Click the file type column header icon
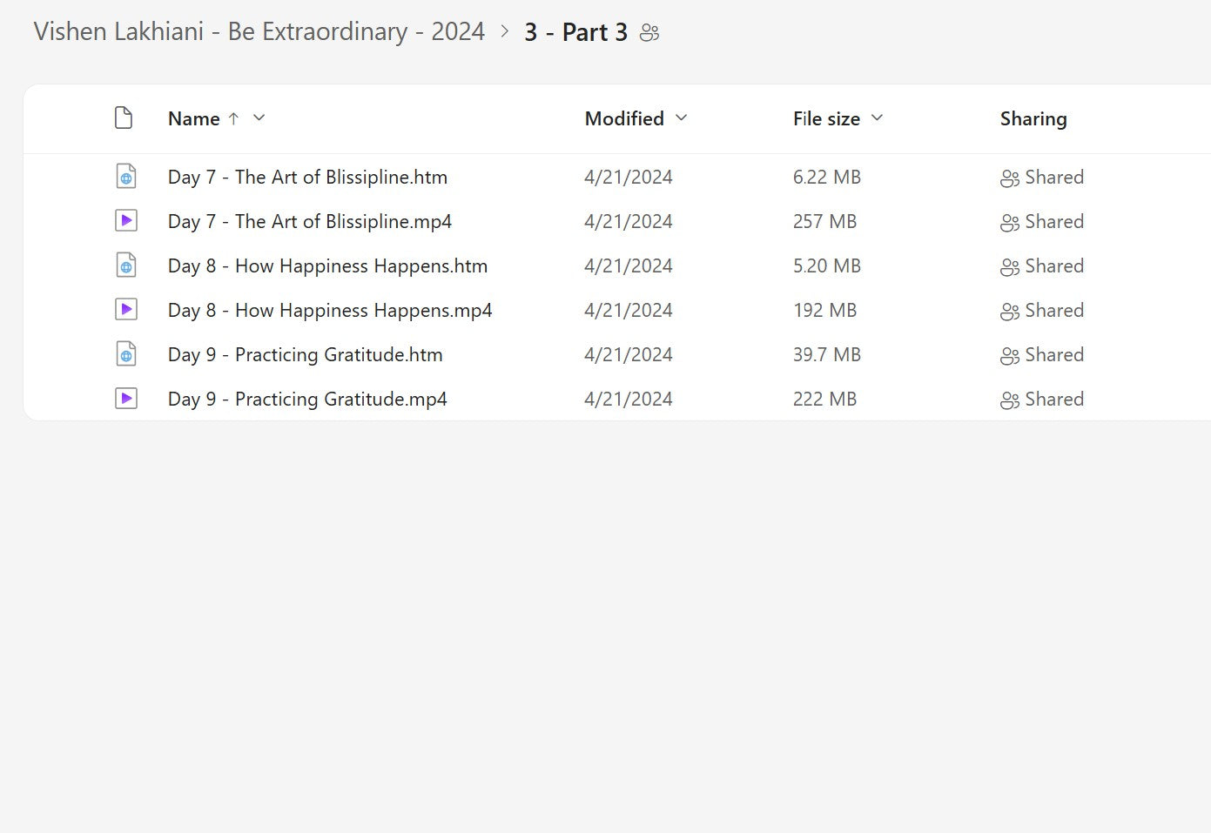 [124, 118]
